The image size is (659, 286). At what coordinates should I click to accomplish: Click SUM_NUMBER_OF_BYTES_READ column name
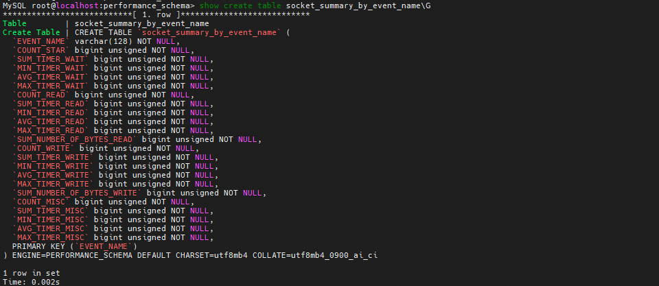(75, 139)
